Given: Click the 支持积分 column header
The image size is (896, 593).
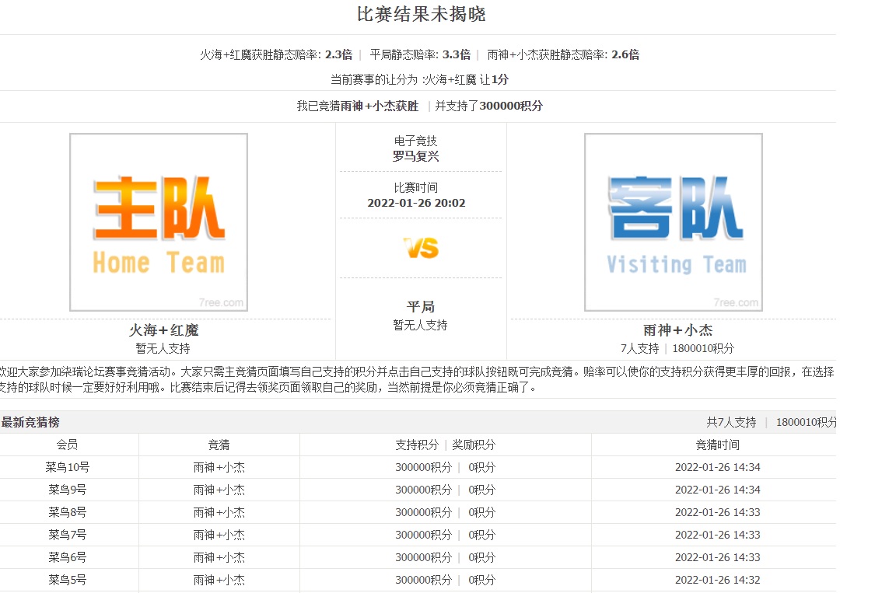Looking at the screenshot, I should (x=417, y=445).
